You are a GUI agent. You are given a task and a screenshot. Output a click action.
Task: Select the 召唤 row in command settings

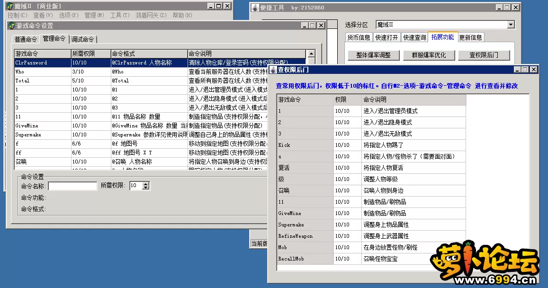tap(141, 162)
